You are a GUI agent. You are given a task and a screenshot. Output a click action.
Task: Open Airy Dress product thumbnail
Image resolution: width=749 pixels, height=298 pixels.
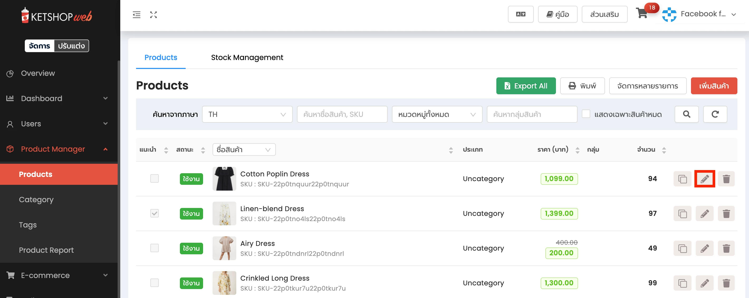tap(224, 248)
